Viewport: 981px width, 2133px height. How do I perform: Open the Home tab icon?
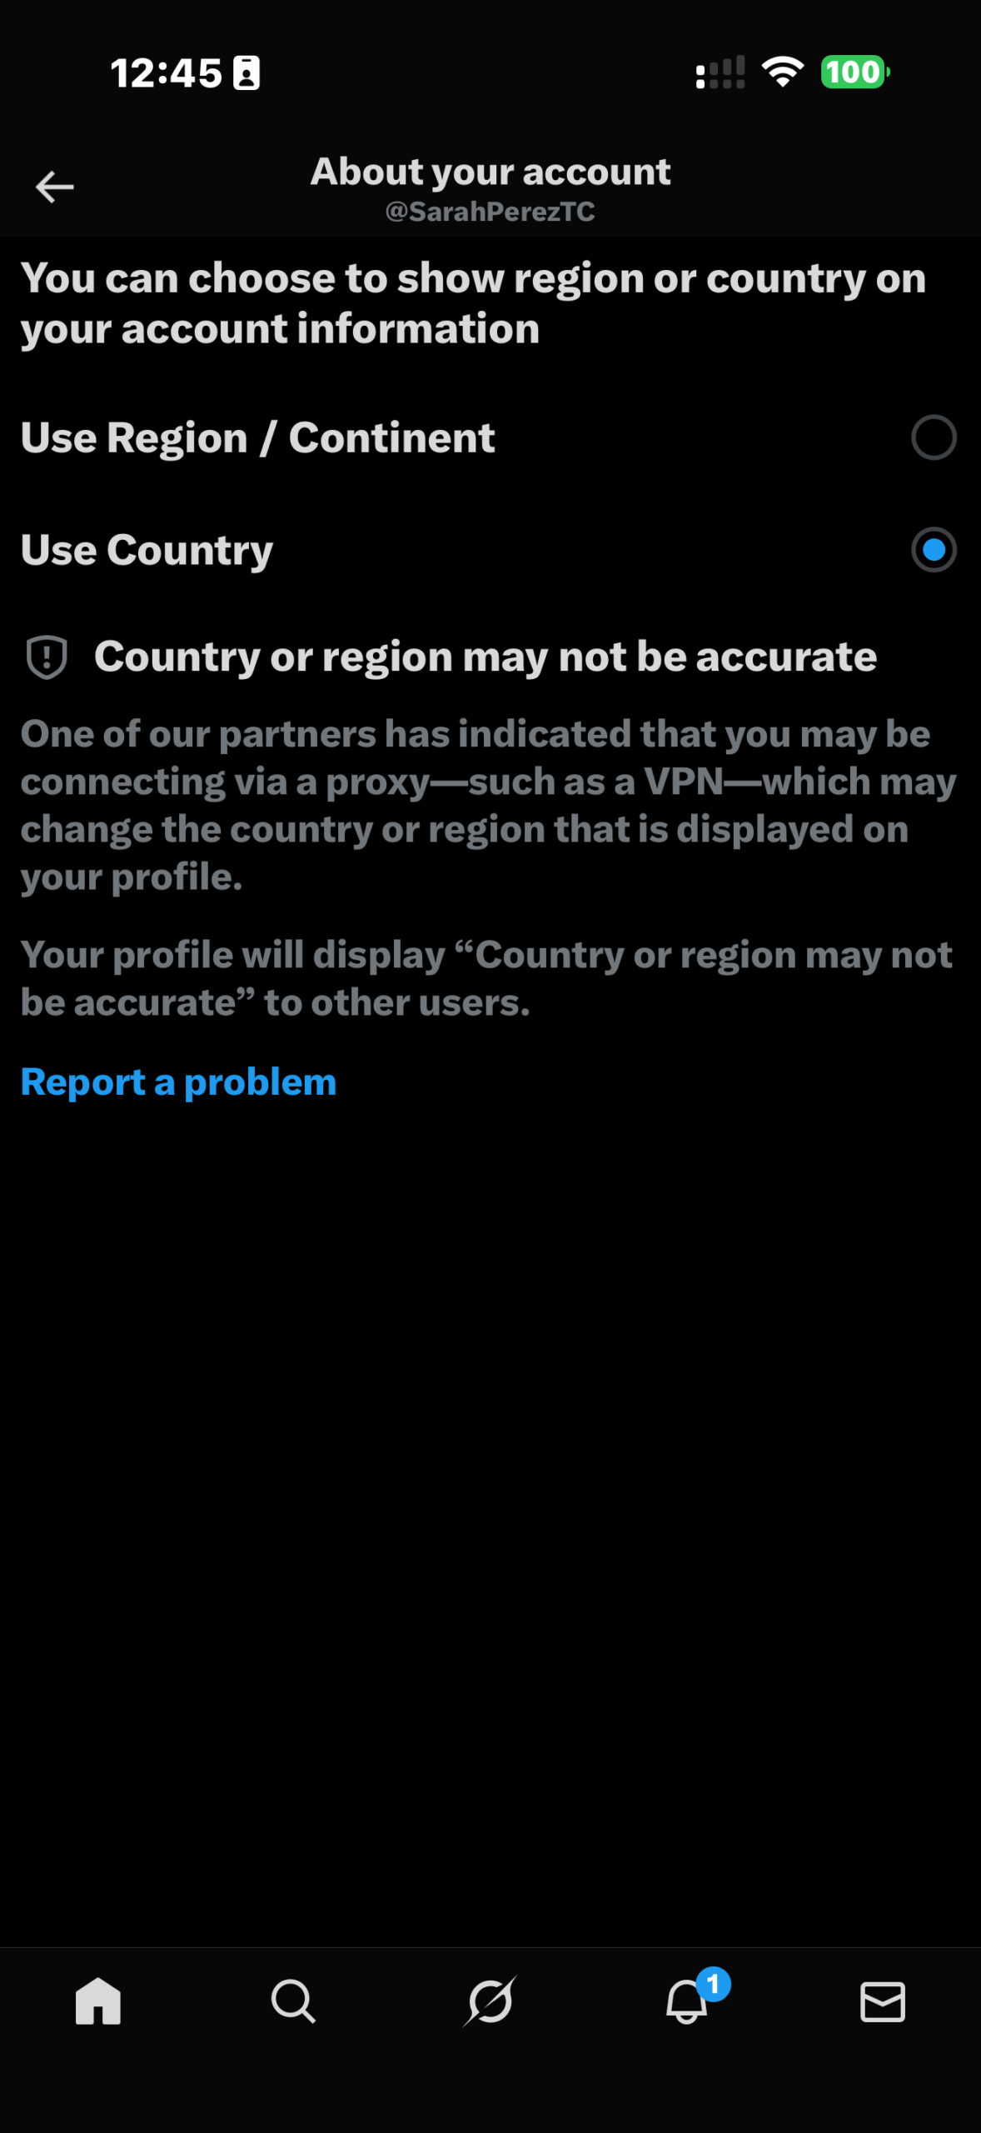pos(98,2001)
